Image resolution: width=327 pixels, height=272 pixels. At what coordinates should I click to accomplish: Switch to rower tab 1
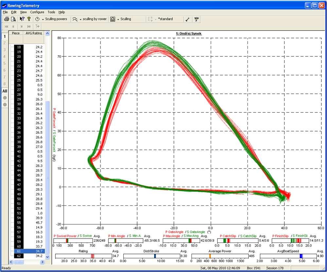click(5, 36)
